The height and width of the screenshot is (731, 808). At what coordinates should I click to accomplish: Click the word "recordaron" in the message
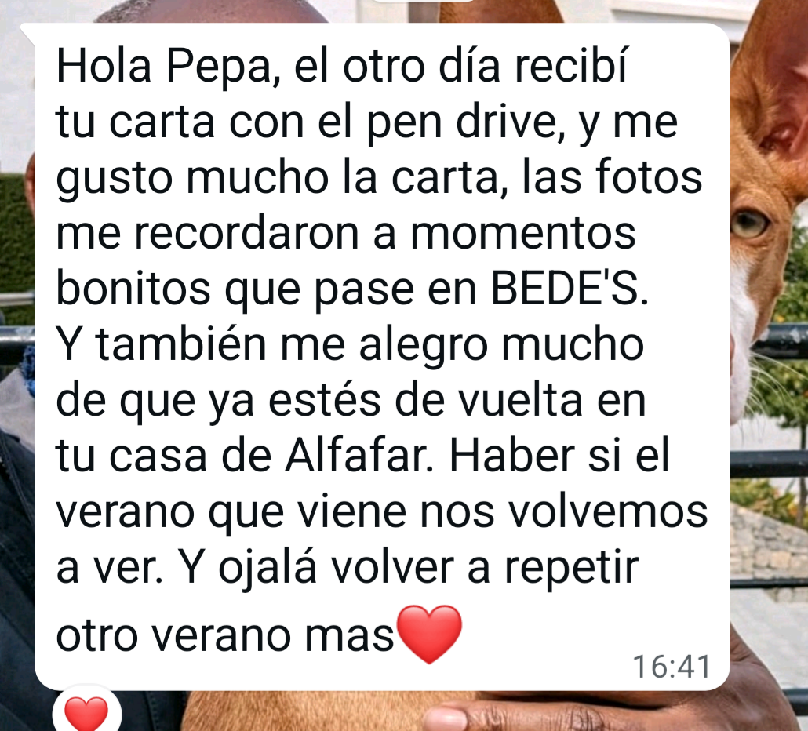pyautogui.click(x=246, y=234)
